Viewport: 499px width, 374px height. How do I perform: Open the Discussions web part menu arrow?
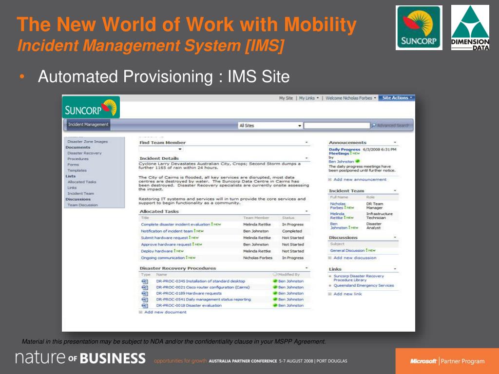[x=395, y=237]
